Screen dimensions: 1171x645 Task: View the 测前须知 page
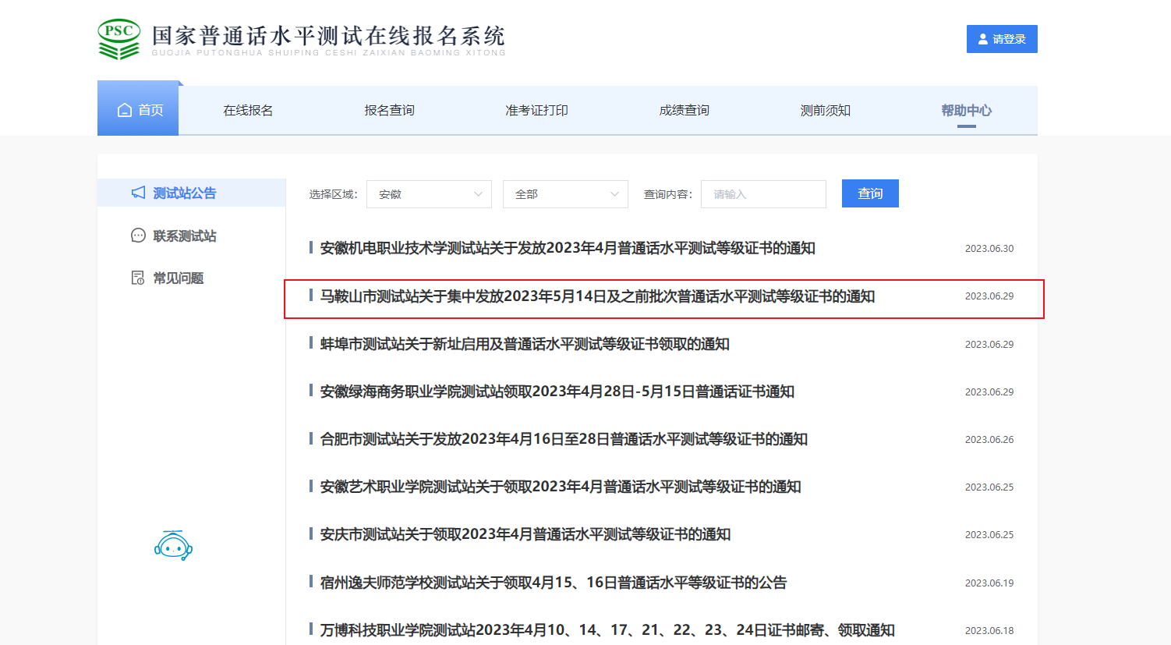tap(825, 111)
